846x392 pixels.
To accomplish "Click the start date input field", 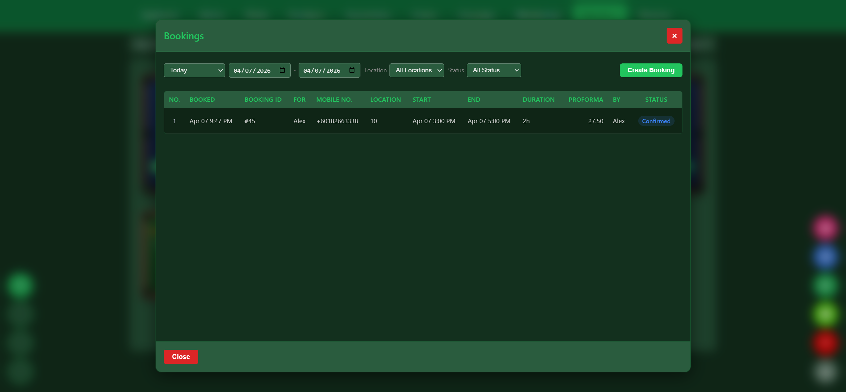I will pyautogui.click(x=254, y=70).
